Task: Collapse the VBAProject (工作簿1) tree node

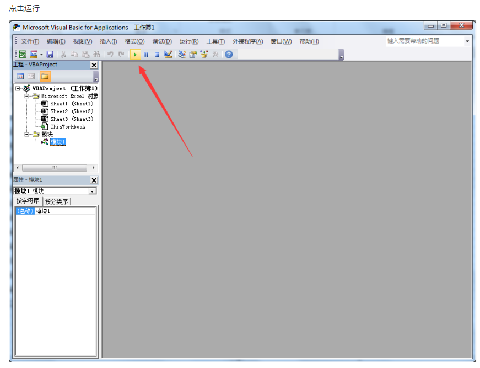Action: pyautogui.click(x=18, y=88)
